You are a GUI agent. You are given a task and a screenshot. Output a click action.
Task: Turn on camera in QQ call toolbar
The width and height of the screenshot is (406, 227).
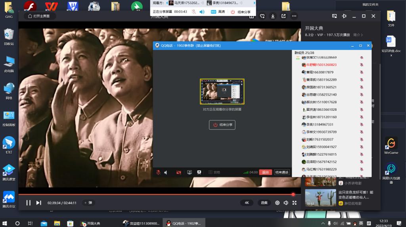tap(179, 172)
